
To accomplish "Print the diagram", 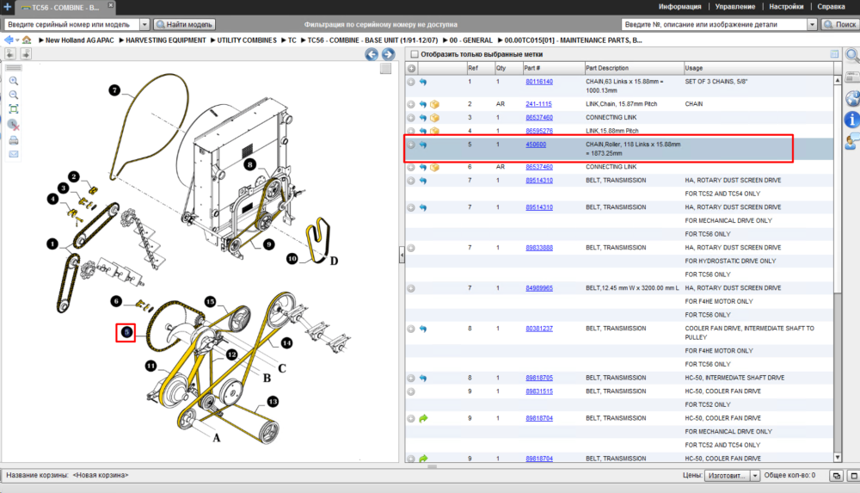I will click(x=14, y=140).
